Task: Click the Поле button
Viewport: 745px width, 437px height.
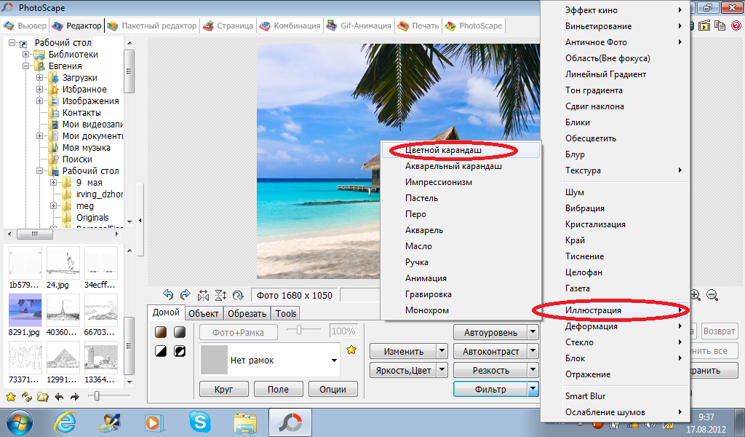Action: click(278, 389)
